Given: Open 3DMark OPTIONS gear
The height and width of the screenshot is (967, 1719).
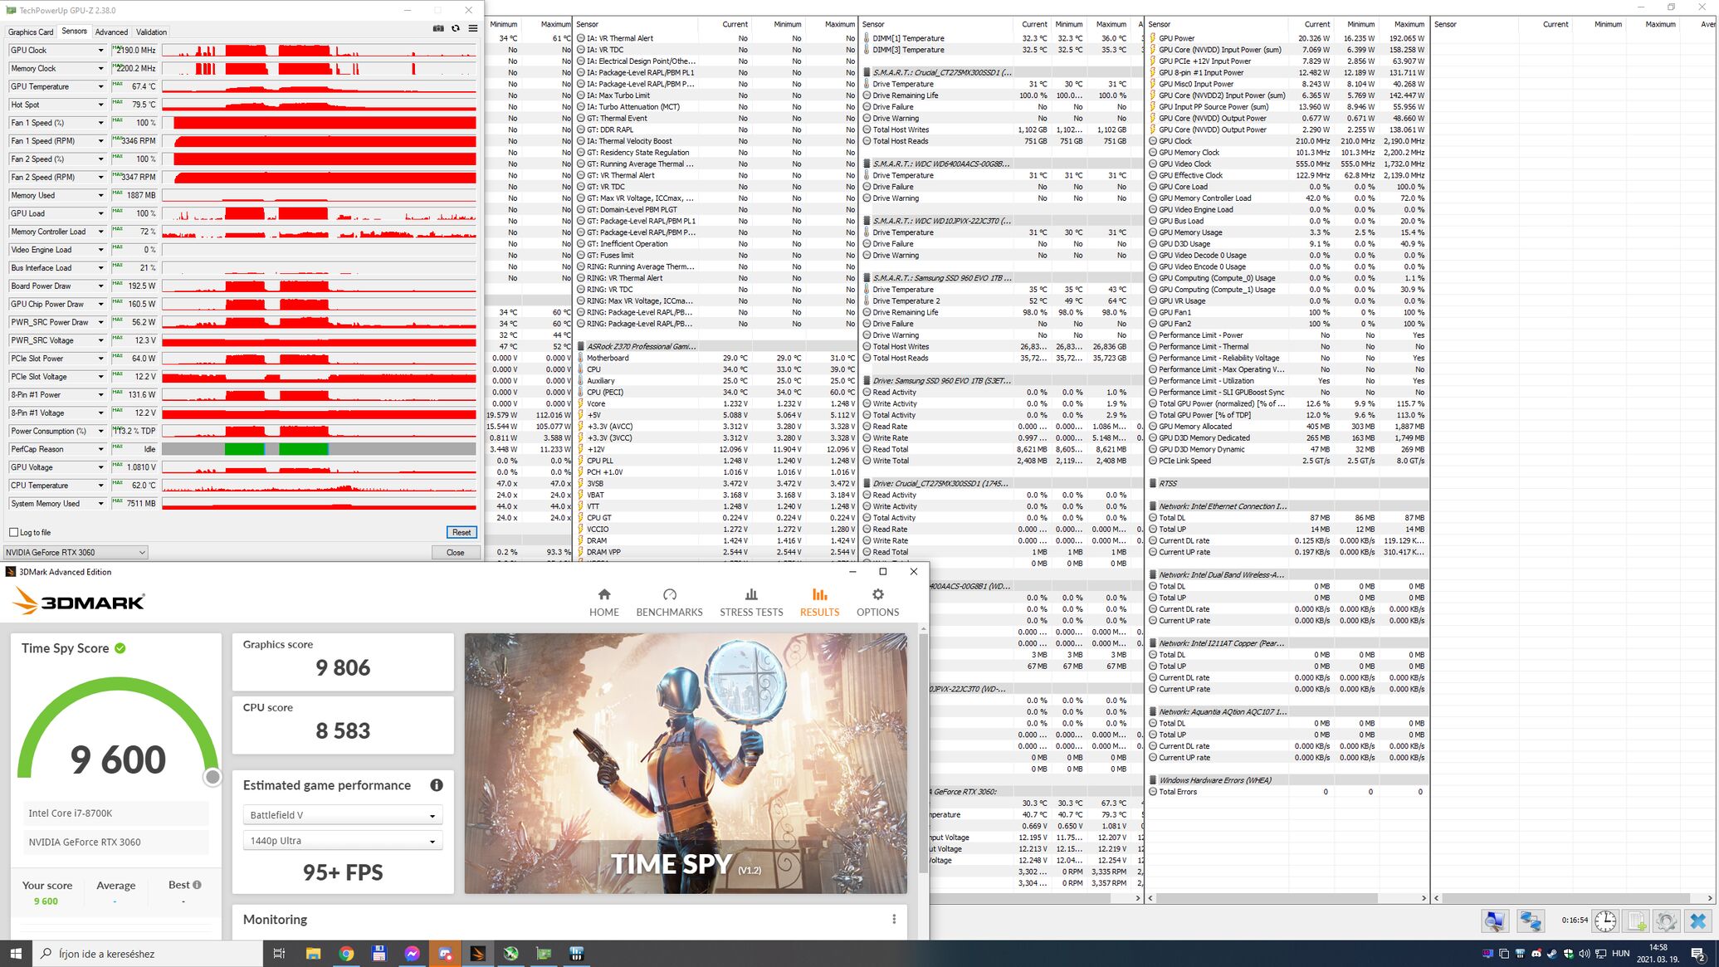Looking at the screenshot, I should [x=877, y=603].
